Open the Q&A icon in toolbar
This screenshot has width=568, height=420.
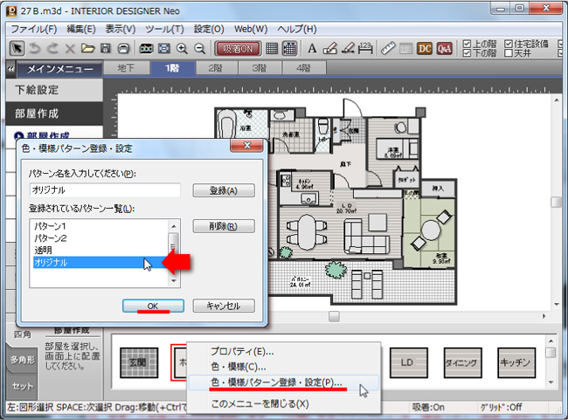(x=445, y=48)
